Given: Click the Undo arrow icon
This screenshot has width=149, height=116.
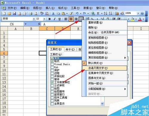Looking at the screenshot, I should tap(77, 13).
